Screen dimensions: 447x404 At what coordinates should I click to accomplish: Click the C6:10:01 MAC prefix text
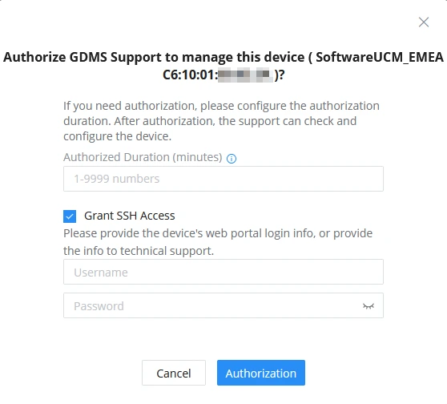pyautogui.click(x=190, y=75)
